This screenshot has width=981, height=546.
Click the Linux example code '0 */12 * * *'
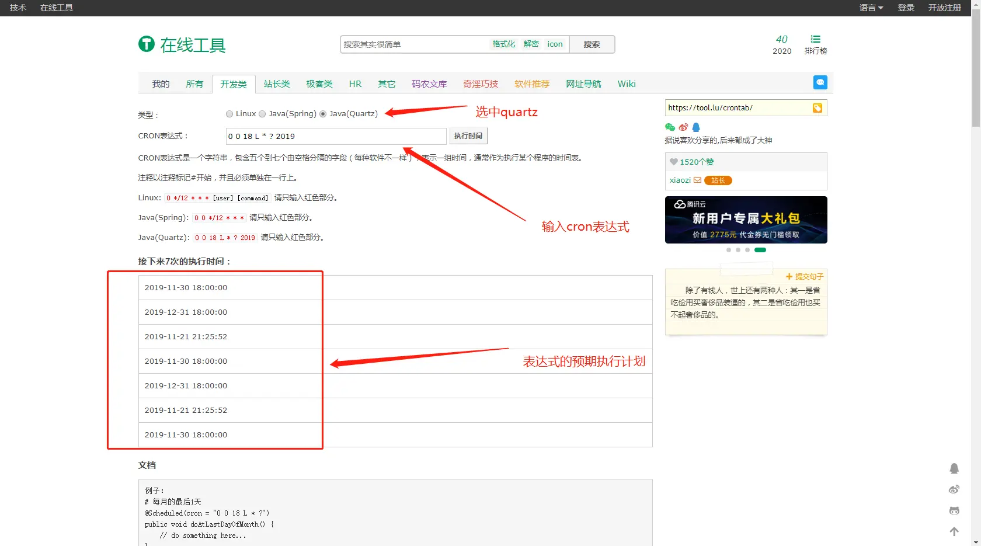click(x=187, y=198)
